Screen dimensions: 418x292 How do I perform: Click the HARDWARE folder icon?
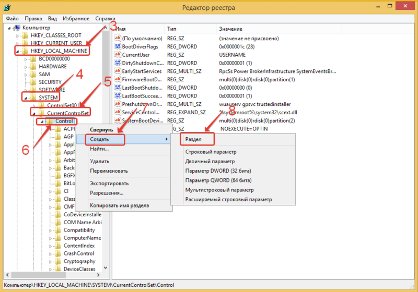click(x=33, y=67)
